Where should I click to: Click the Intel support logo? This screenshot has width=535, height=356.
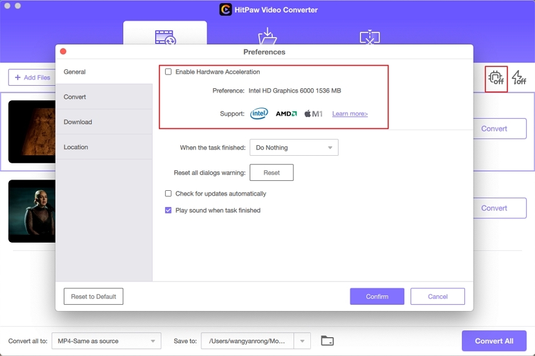coord(259,113)
